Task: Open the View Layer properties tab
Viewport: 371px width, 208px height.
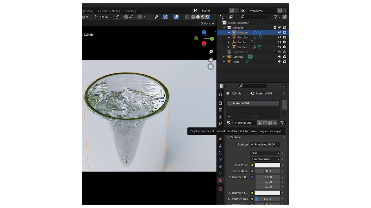Action: [220, 117]
